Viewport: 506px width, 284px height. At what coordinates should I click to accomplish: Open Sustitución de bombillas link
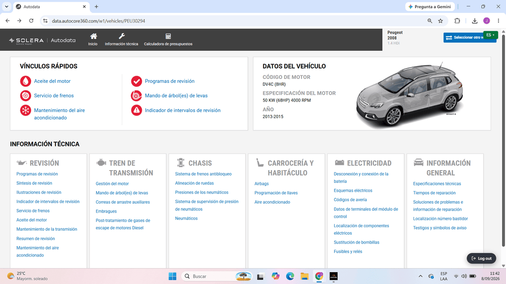pyautogui.click(x=357, y=242)
